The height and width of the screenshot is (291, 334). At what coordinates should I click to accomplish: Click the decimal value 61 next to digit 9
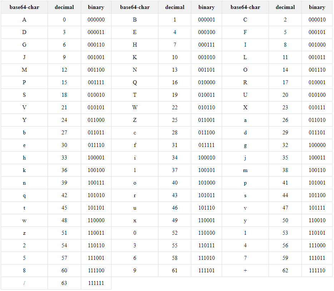175,271
